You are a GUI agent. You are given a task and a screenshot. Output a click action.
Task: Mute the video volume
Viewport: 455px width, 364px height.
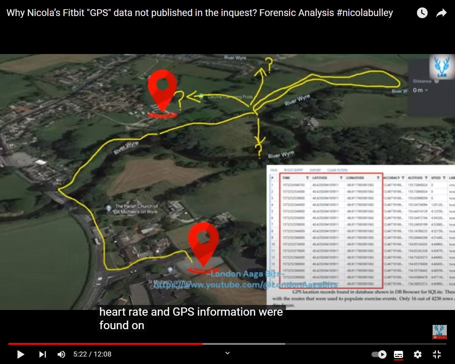coord(61,354)
